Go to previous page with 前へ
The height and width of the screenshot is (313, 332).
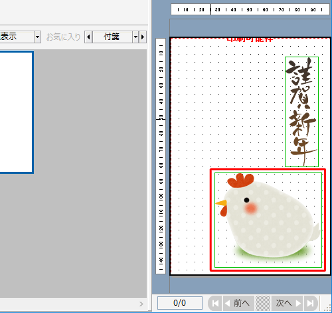(239, 303)
